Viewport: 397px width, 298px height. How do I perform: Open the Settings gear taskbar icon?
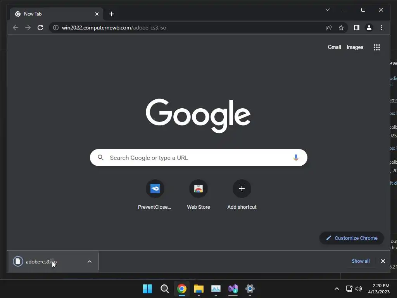pos(250,289)
